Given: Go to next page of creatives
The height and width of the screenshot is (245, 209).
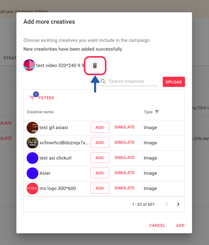Looking at the screenshot, I should click(178, 204).
